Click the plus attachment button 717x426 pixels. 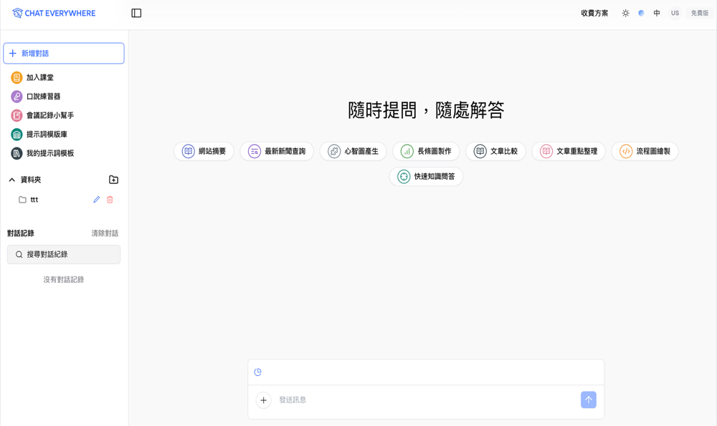263,400
